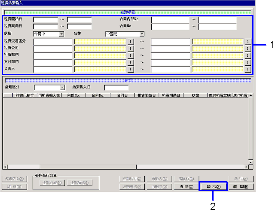Click the 全部解除(I) button
275x213 pixels.
click(x=80, y=183)
